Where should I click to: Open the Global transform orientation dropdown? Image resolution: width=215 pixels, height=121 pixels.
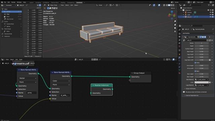(x=100, y=5)
